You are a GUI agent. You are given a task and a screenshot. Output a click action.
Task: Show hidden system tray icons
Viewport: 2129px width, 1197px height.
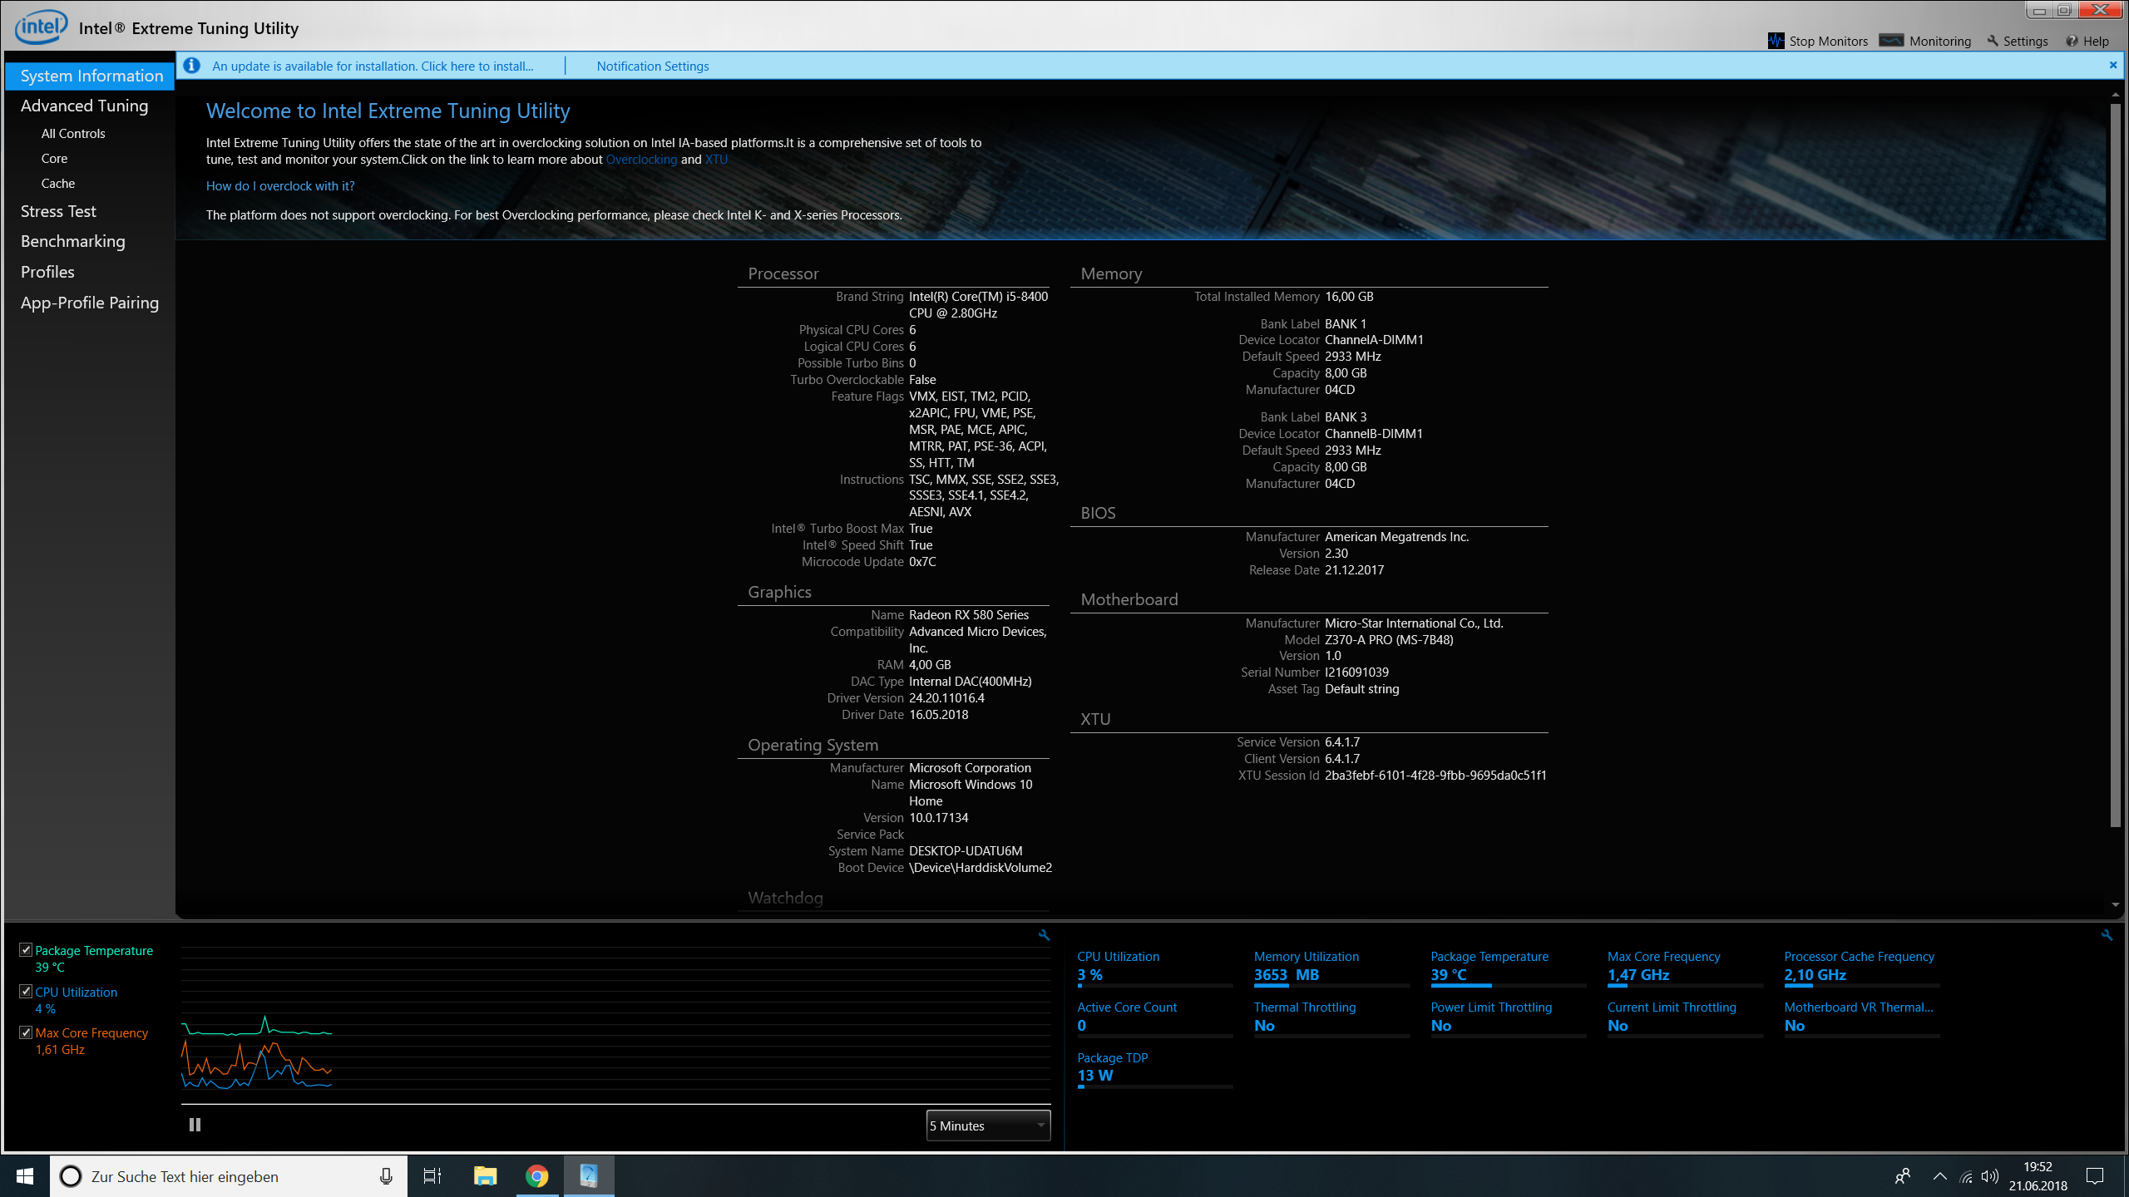click(1939, 1176)
